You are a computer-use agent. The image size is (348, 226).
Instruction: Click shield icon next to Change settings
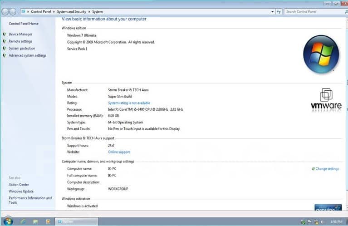tap(313, 169)
